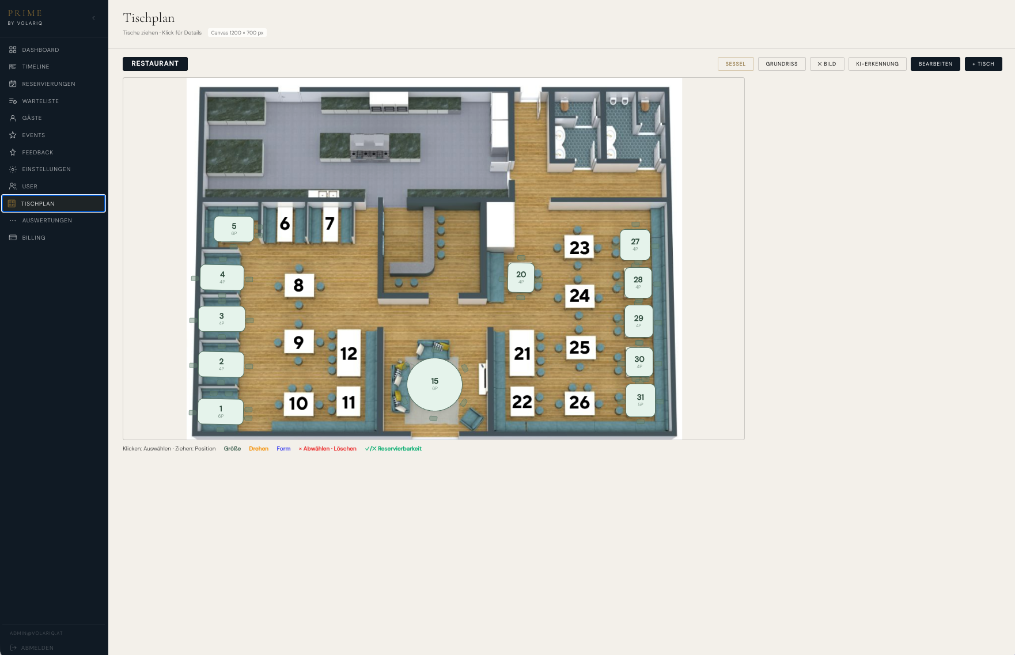Image resolution: width=1015 pixels, height=655 pixels.
Task: Click the Events star icon
Action: pos(13,135)
